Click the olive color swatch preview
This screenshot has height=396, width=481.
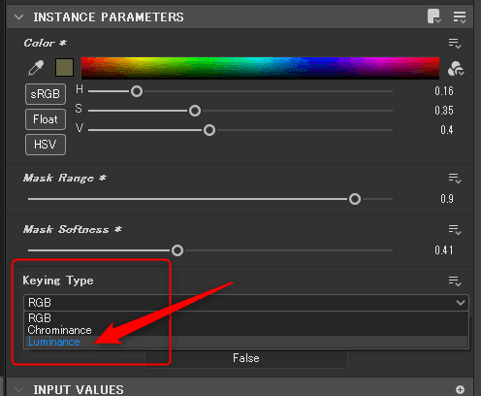(x=64, y=68)
